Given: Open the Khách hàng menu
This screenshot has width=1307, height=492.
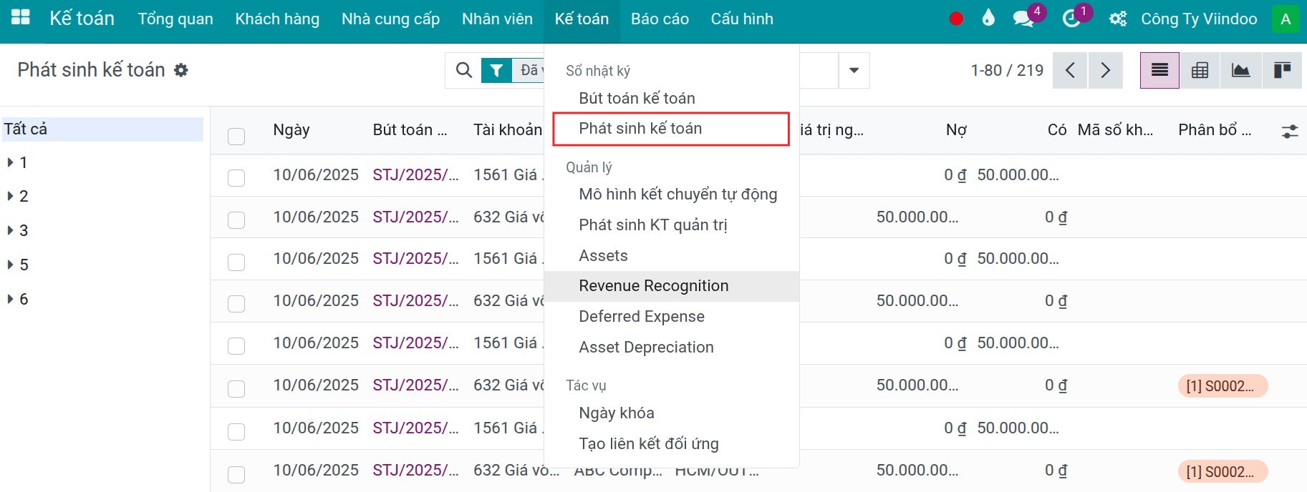Looking at the screenshot, I should tap(277, 19).
